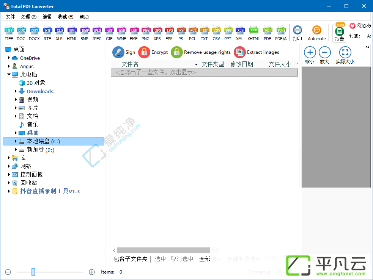Open the 编辑 menu

(47, 17)
